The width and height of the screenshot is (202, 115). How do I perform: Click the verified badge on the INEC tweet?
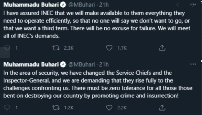(63, 5)
